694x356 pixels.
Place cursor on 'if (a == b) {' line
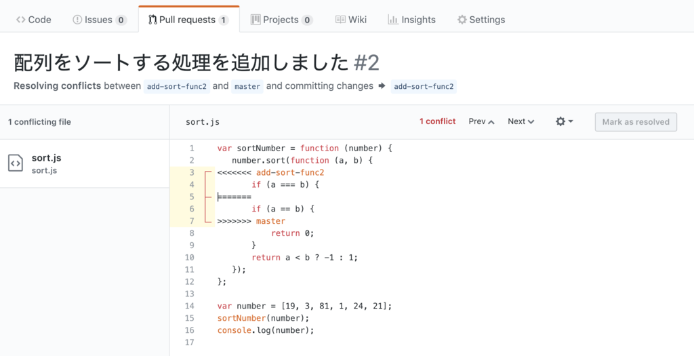point(283,209)
